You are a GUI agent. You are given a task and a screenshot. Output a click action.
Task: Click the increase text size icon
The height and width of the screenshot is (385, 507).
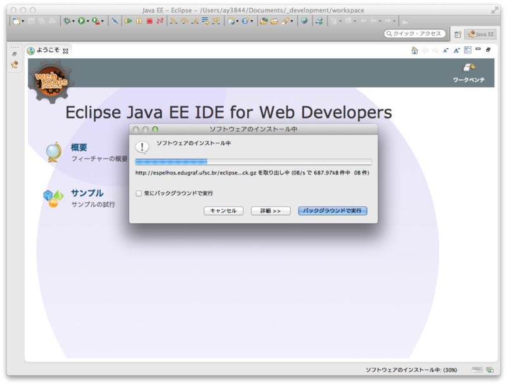tap(457, 49)
